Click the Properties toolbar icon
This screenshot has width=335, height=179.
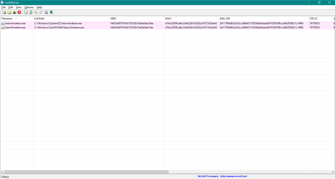[x=41, y=12]
